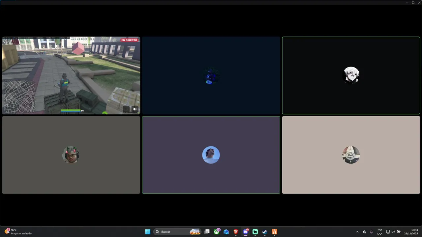This screenshot has width=422, height=237.
Task: Expand the hidden system tray icons
Action: point(357,232)
